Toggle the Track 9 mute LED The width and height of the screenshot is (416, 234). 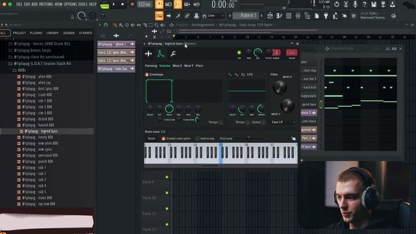167,177
